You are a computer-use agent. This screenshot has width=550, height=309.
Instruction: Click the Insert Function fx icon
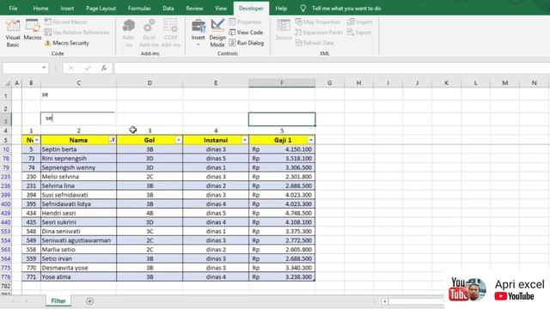(104, 68)
